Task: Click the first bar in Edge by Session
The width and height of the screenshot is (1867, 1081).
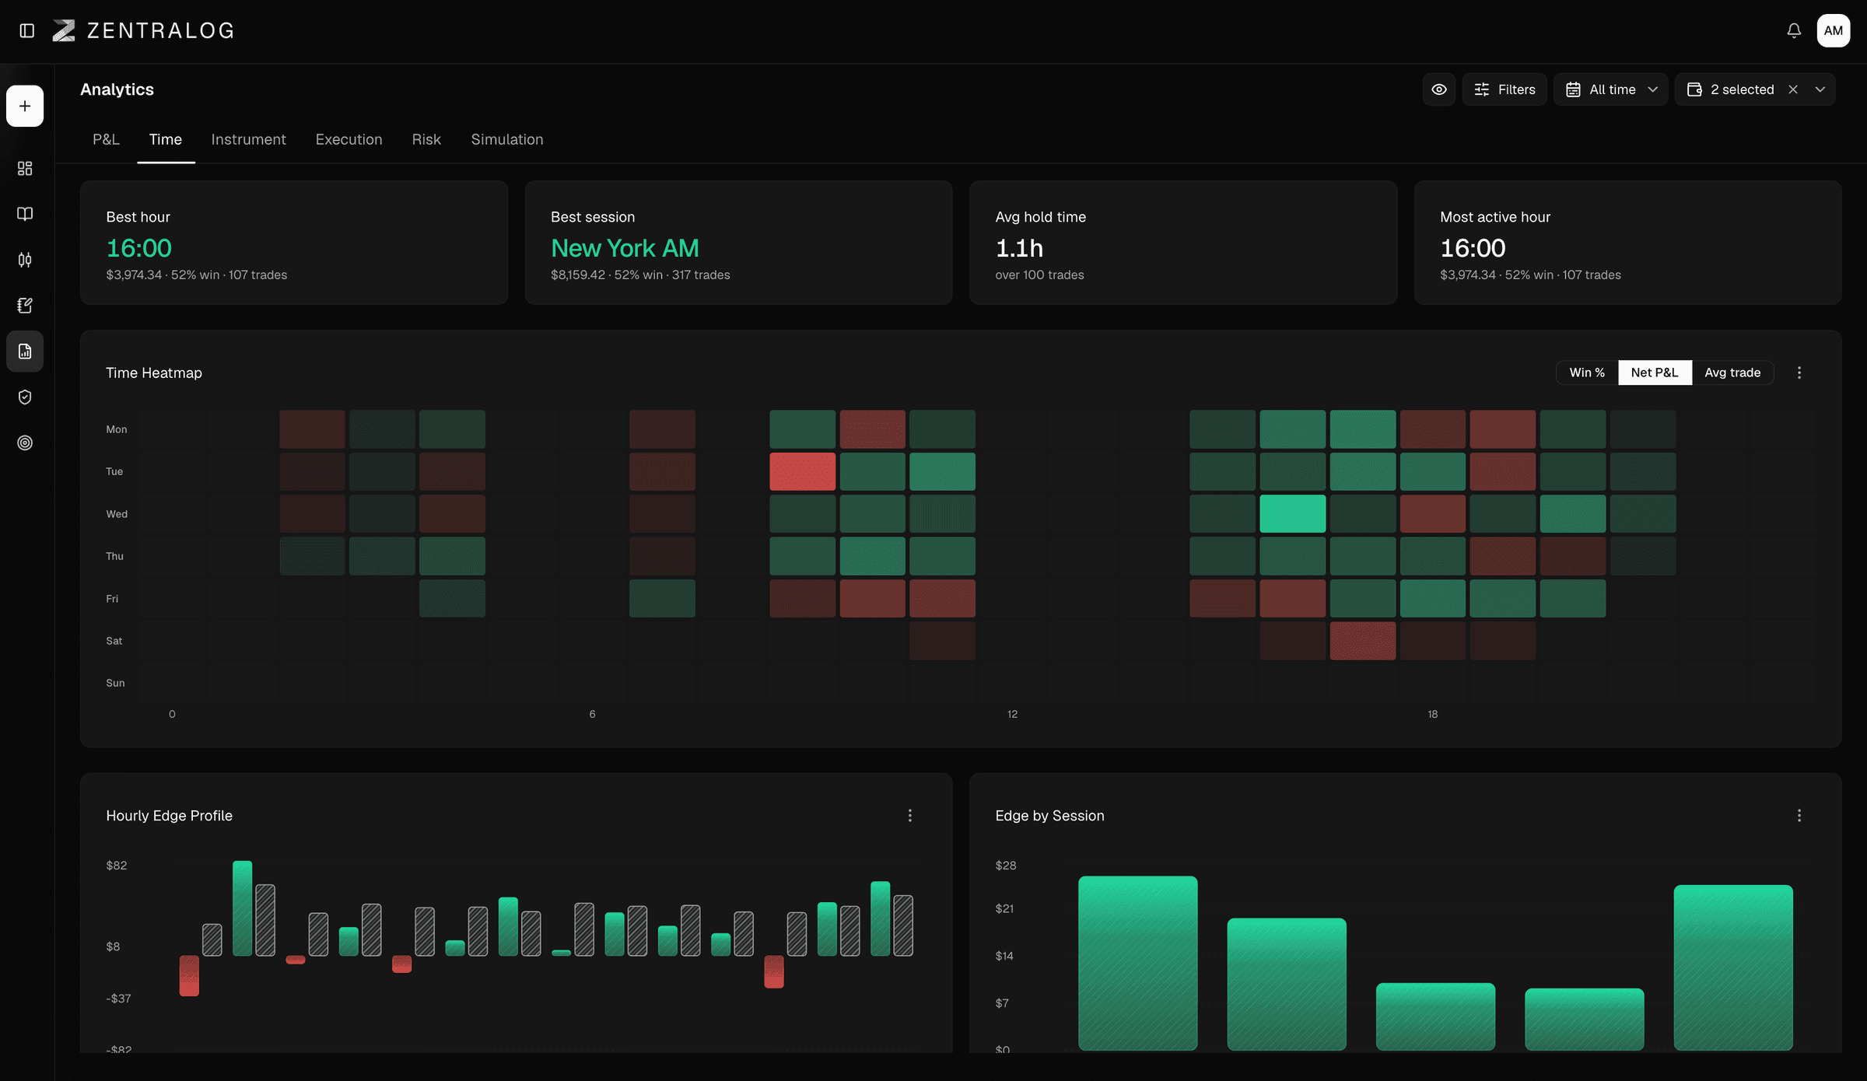Action: coord(1137,963)
